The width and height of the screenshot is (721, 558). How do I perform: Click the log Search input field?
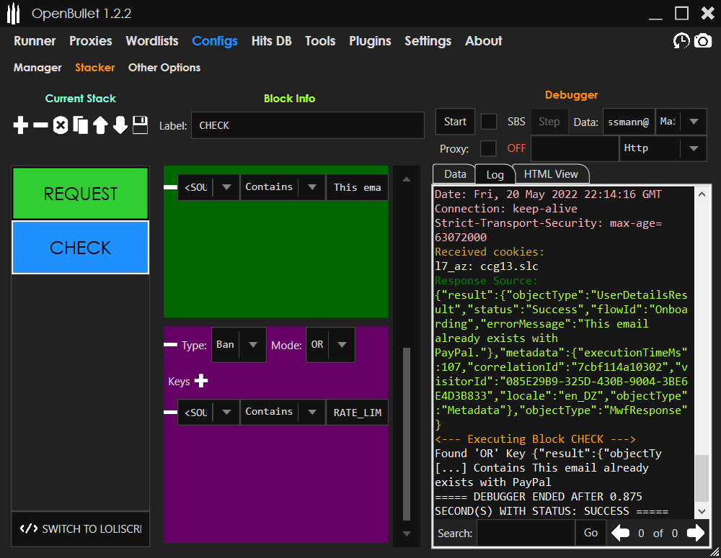[x=526, y=533]
